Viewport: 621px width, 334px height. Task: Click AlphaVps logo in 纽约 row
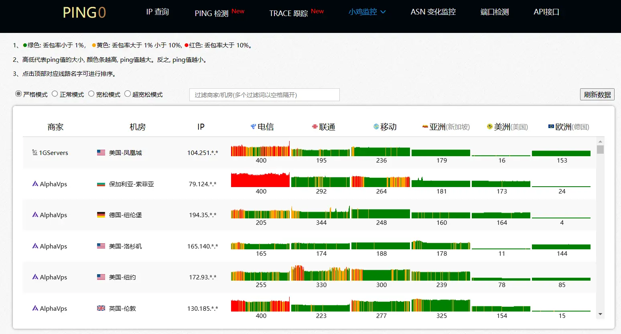click(35, 277)
